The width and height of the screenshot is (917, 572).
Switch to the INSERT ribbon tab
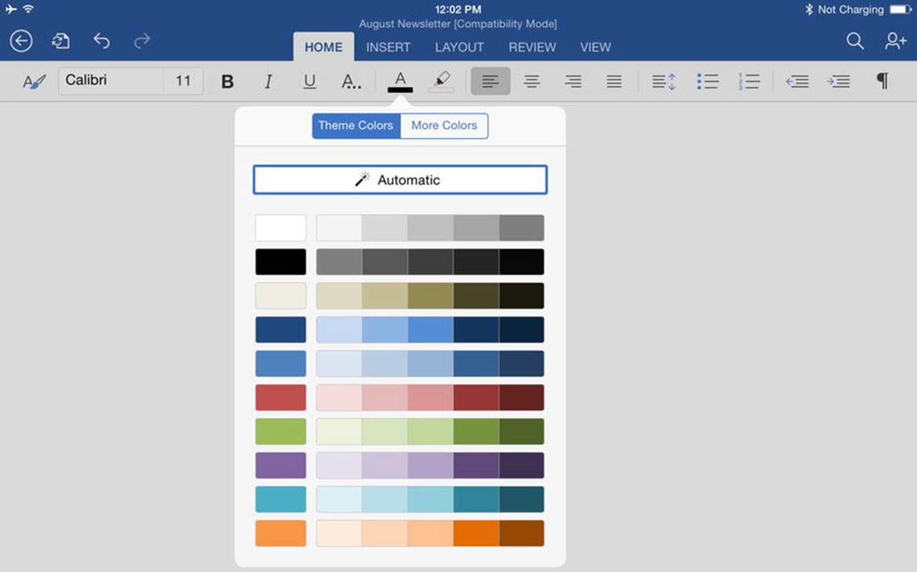[388, 47]
